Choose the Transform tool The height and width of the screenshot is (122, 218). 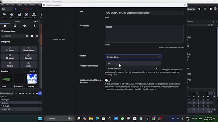coord(34,15)
